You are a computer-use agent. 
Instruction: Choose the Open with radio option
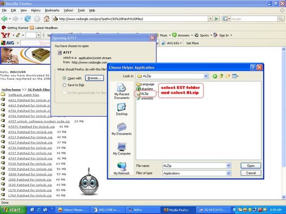(x=64, y=78)
